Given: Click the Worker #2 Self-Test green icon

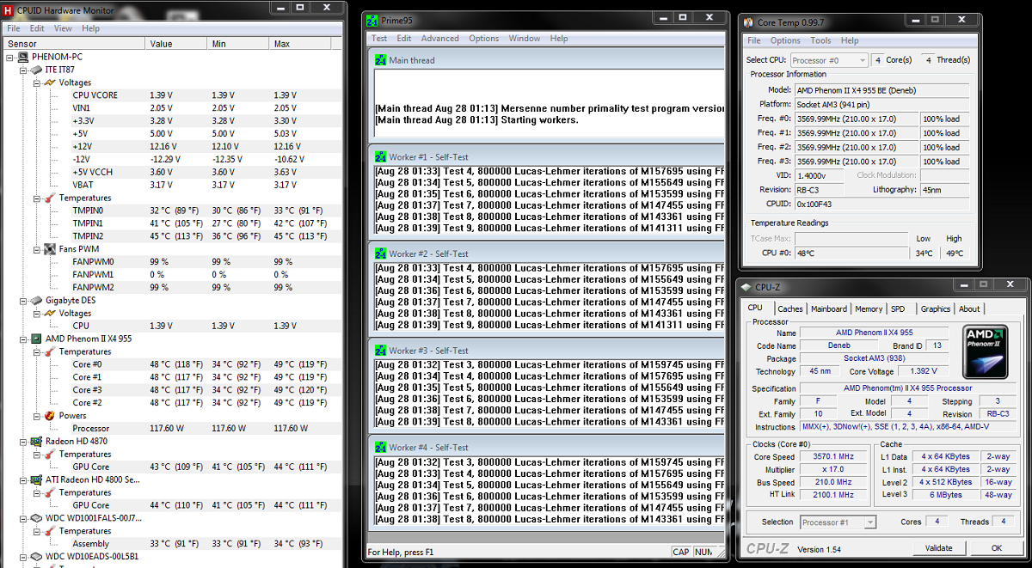Looking at the screenshot, I should (x=379, y=253).
